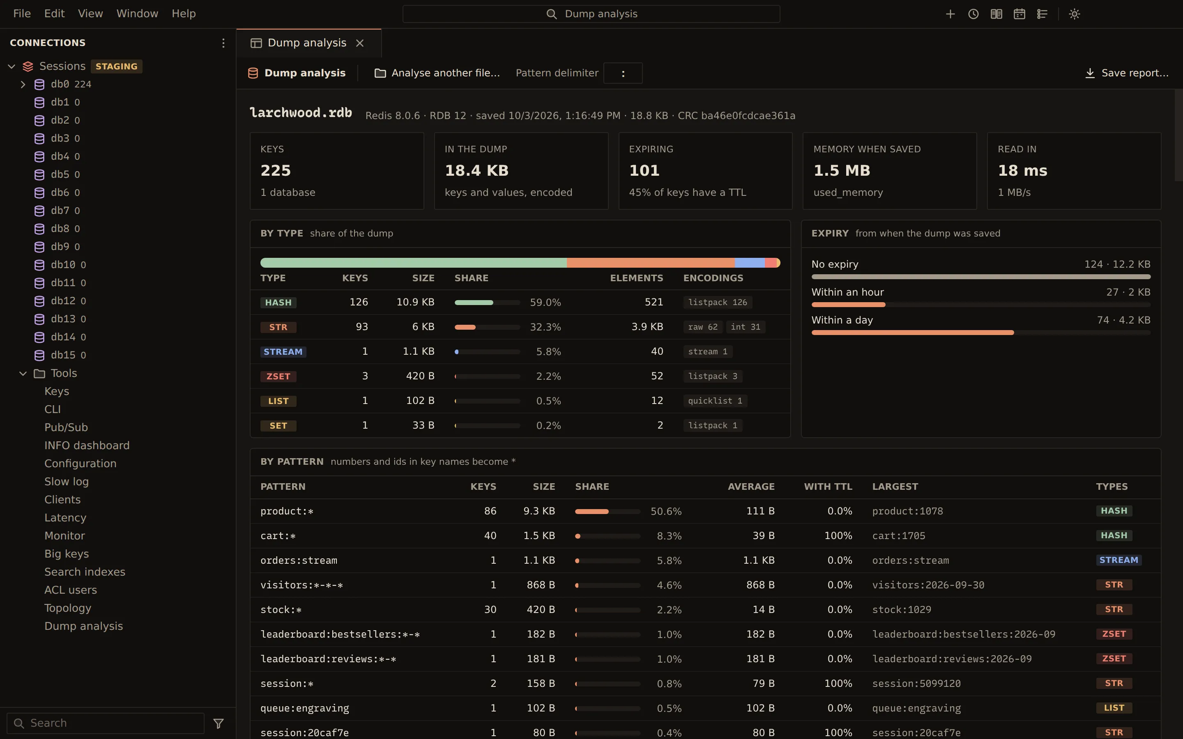Click the product:* pattern row

705,511
